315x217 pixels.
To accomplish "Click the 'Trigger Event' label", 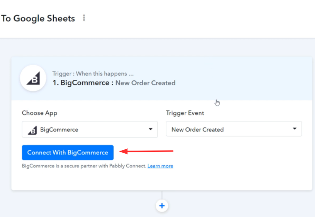I will click(x=185, y=113).
